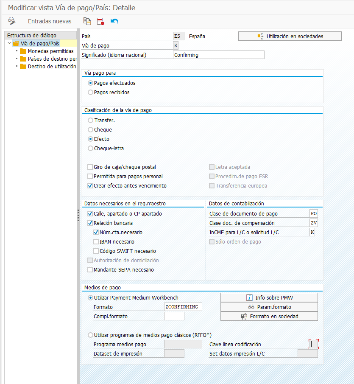Click Clase de documento de pago field KO

tap(314, 213)
